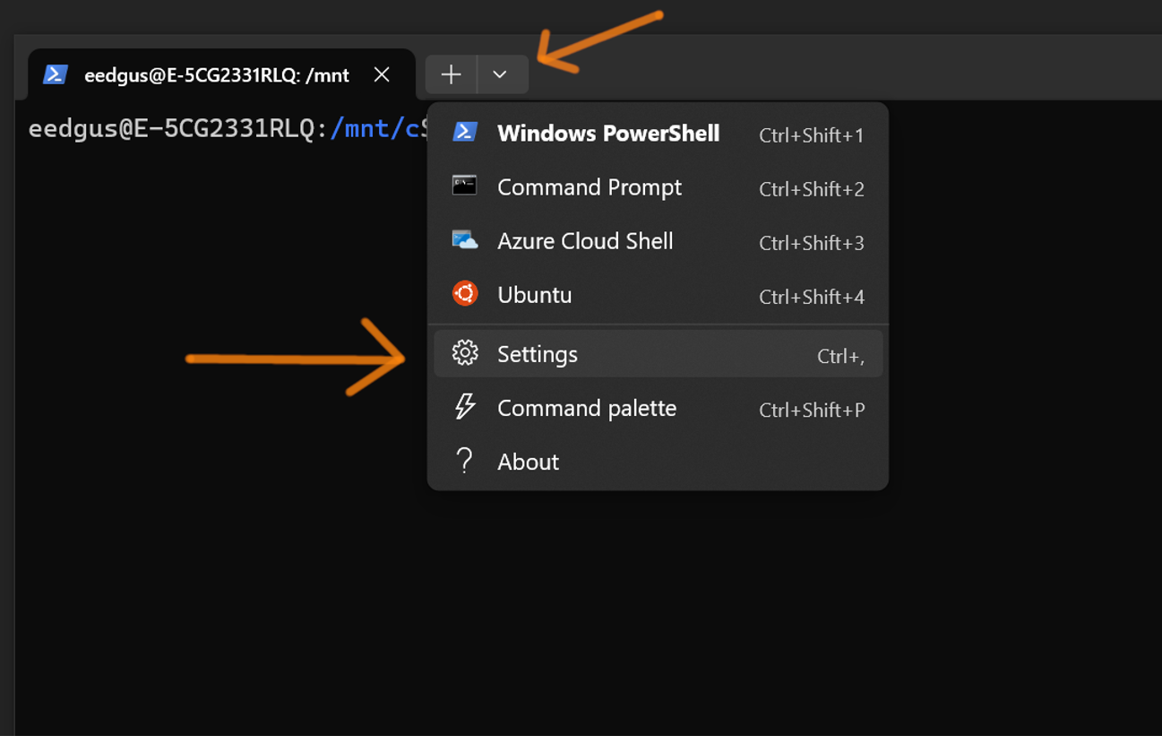1162x753 pixels.
Task: Click the Ctrl+Shift+2 shortcut text
Action: (x=812, y=189)
